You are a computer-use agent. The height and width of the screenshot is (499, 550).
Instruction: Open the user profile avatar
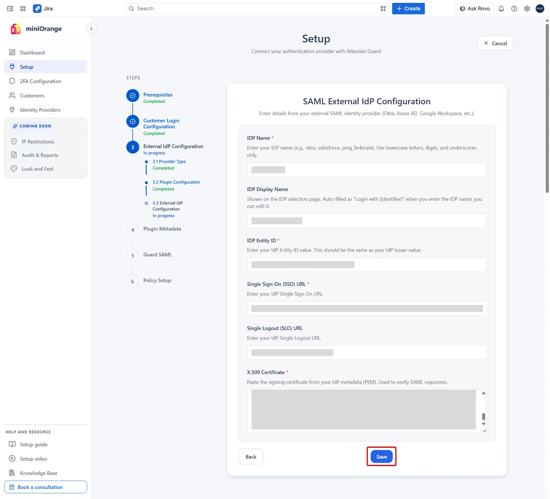click(x=540, y=9)
